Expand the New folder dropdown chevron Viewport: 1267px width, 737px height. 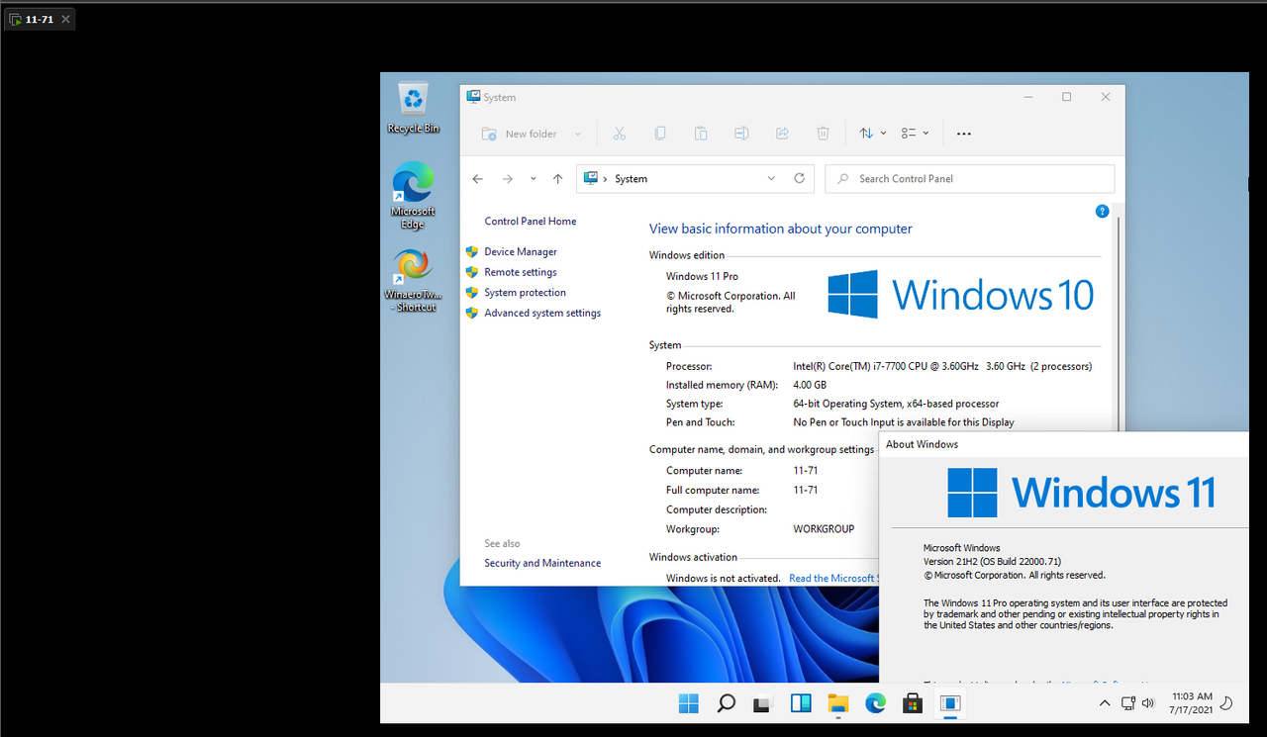(578, 134)
